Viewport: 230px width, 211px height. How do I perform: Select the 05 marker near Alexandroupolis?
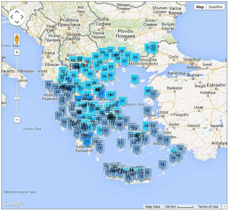[x=135, y=58]
